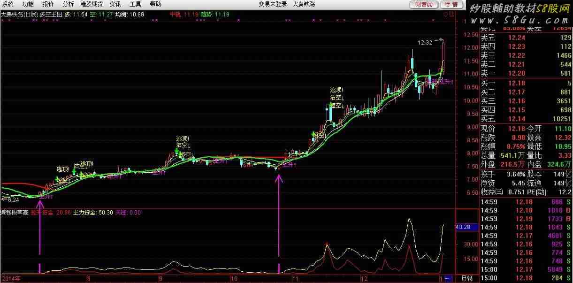Open the 系统 menu
573x283 pixels.
[x=8, y=4]
